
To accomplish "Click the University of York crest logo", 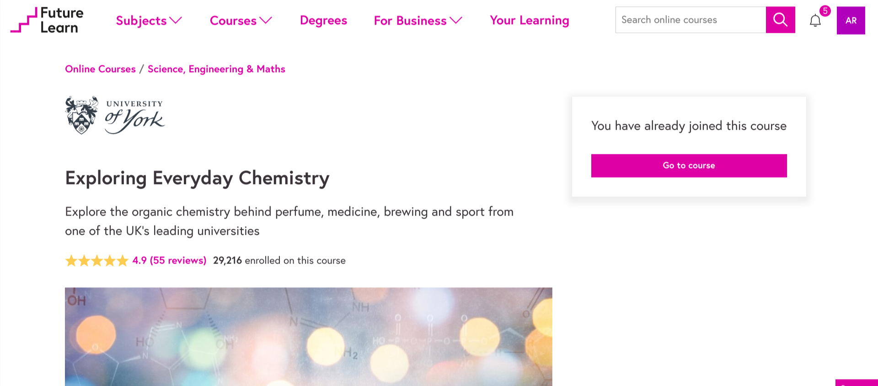I will tap(82, 114).
